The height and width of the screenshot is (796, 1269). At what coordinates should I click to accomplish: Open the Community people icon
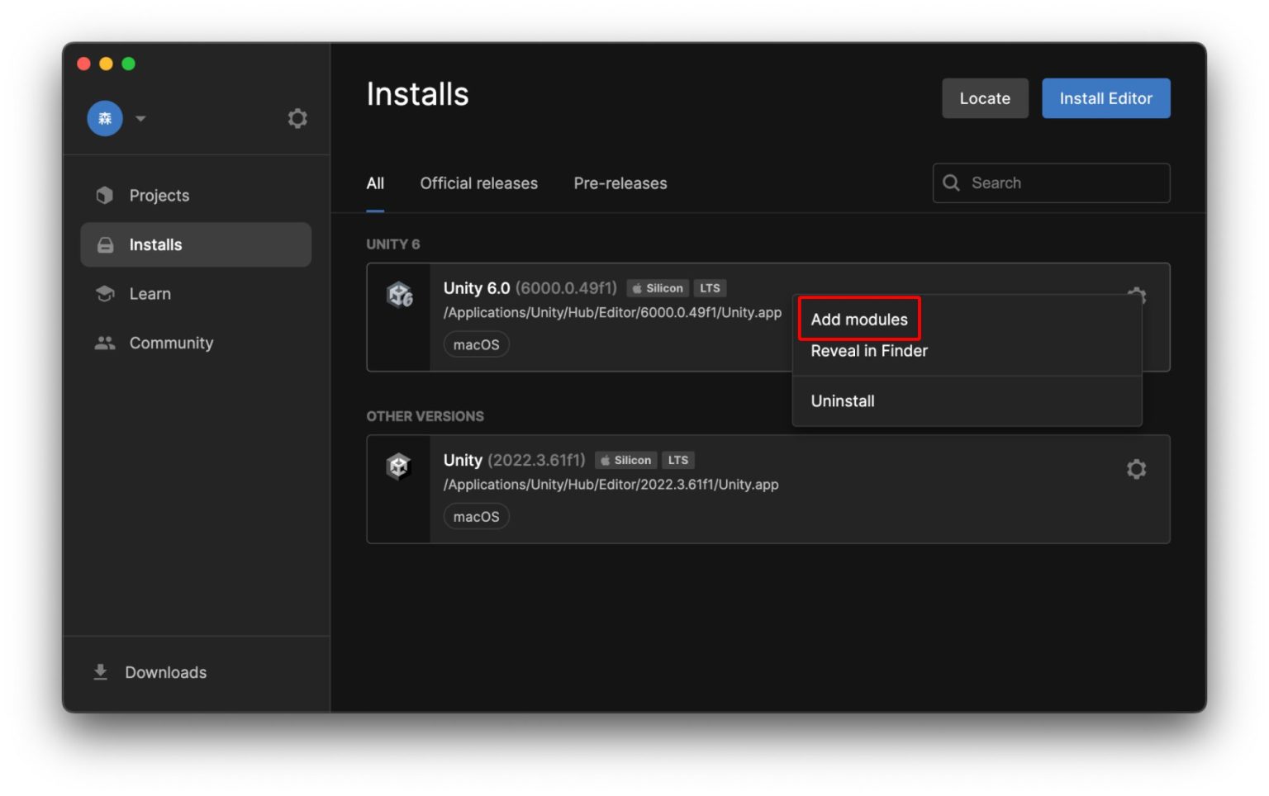(x=105, y=343)
